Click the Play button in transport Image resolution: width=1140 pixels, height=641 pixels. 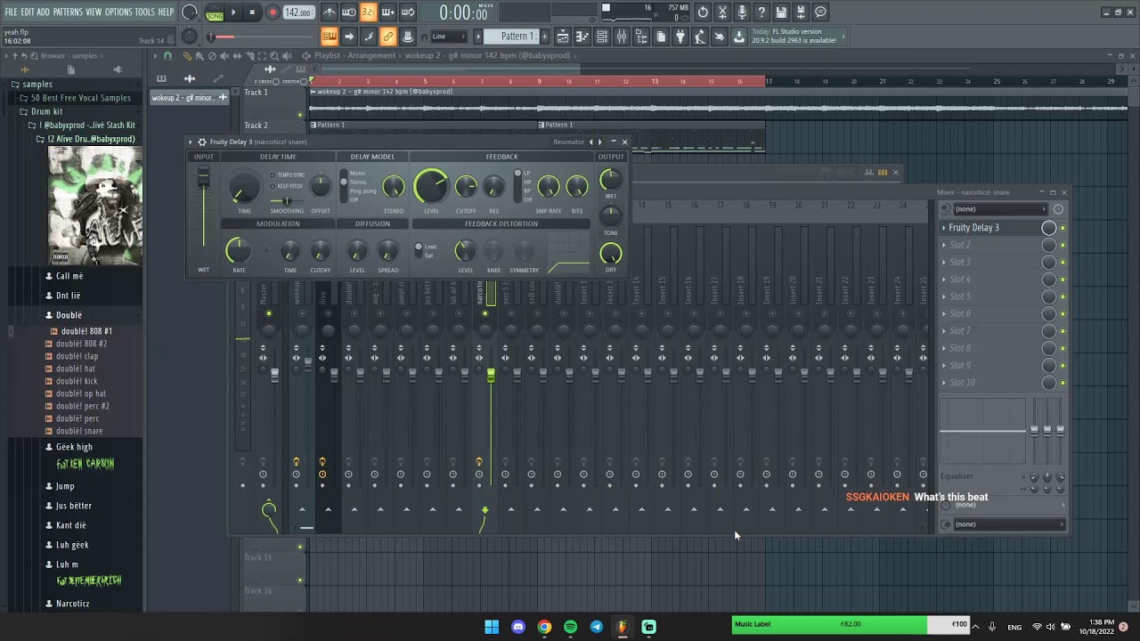pos(233,12)
